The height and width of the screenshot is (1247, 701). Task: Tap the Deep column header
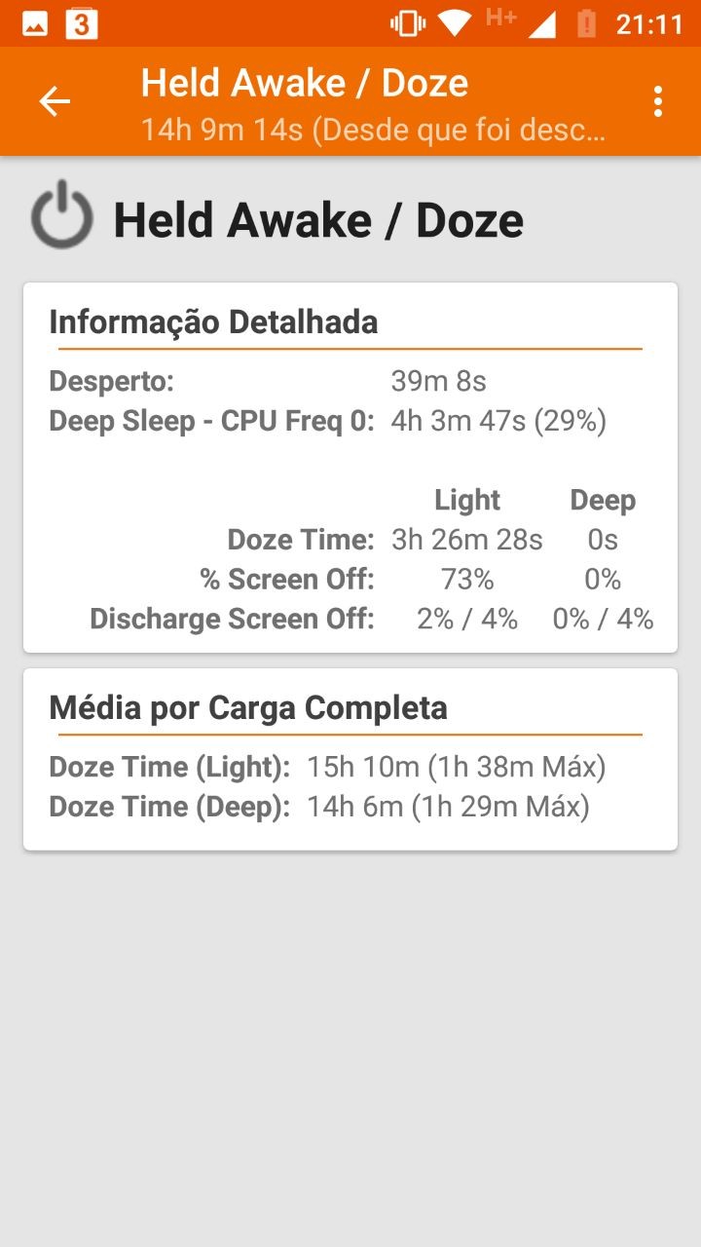603,500
